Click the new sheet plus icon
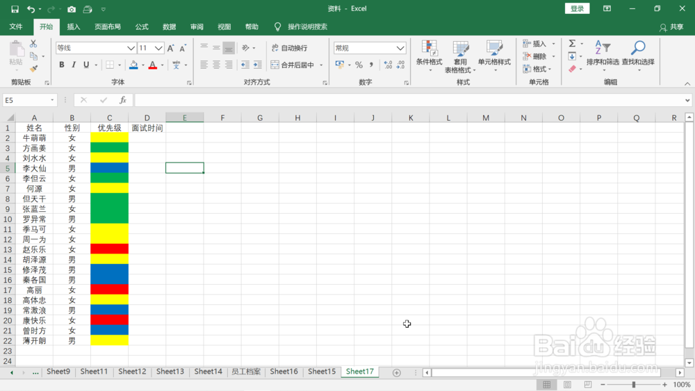The width and height of the screenshot is (695, 391). pos(397,373)
